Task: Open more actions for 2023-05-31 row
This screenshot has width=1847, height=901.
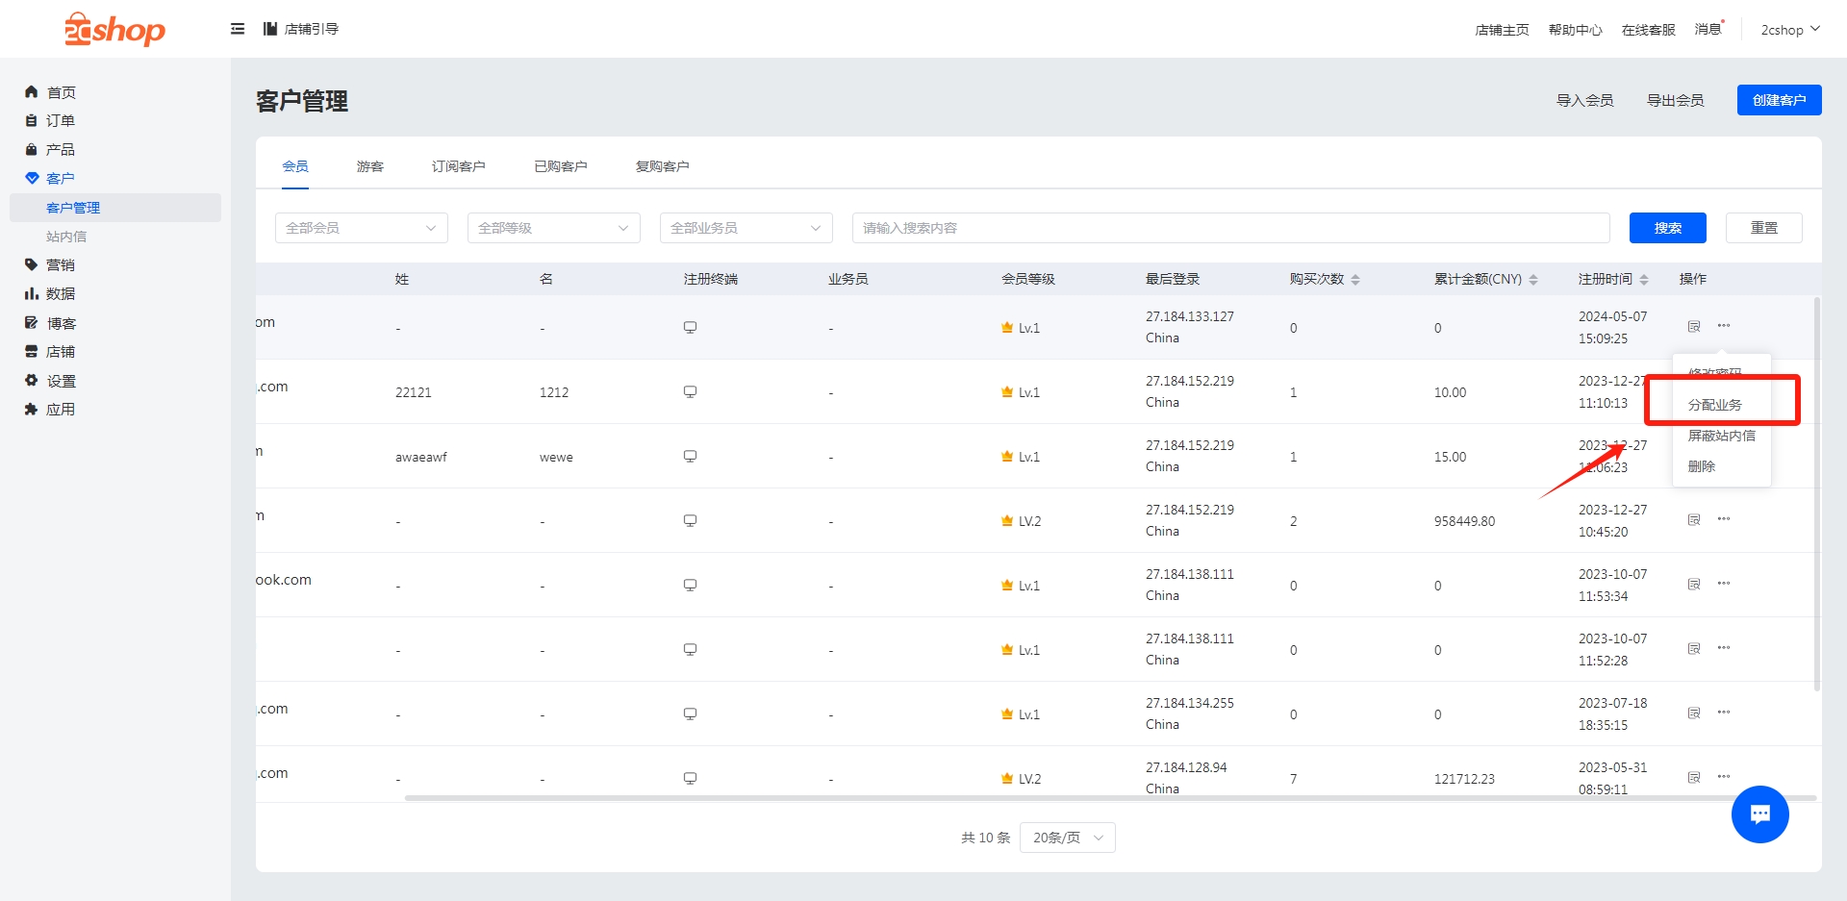Action: [1724, 777]
